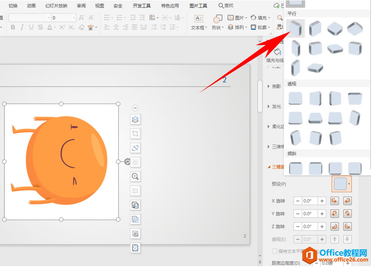Click the X-axis left rotation arrow icon
The width and height of the screenshot is (371, 267).
(x=334, y=201)
